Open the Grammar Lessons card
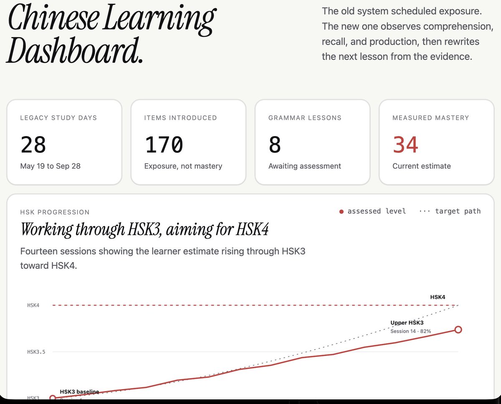Screen dimensions: 501x404 (x=312, y=142)
